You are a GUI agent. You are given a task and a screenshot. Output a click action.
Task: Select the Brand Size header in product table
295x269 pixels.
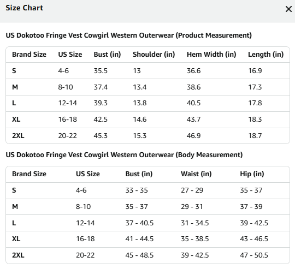click(29, 55)
